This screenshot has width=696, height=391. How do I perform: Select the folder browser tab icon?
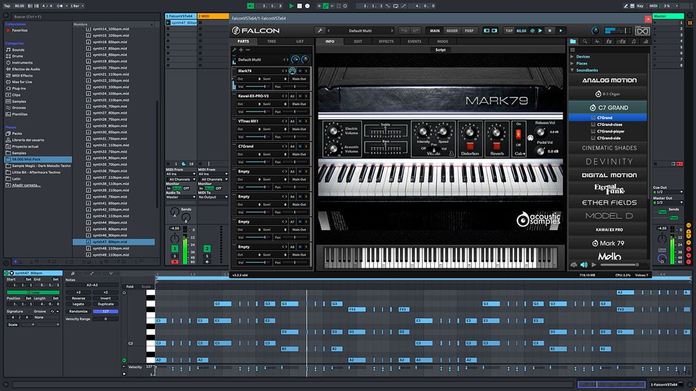(573, 42)
